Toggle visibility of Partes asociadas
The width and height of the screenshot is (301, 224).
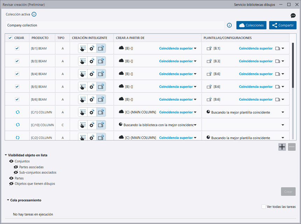pyautogui.click(x=16, y=167)
